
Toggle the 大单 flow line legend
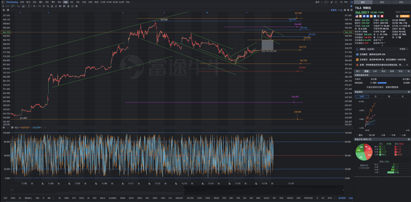click(382, 135)
